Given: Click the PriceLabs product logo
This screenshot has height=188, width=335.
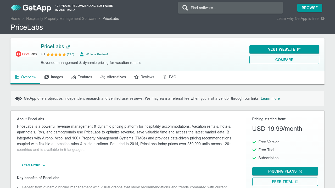Looking at the screenshot, I should (26, 54).
